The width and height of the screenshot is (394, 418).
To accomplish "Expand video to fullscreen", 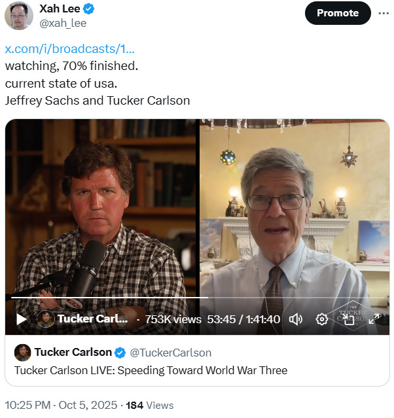I will point(374,319).
